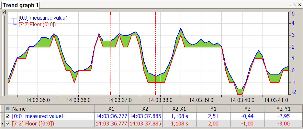Image resolution: width=303 pixels, height=129 pixels.
Task: Click time axis label '14:03:36.0'
Action: point(78,100)
